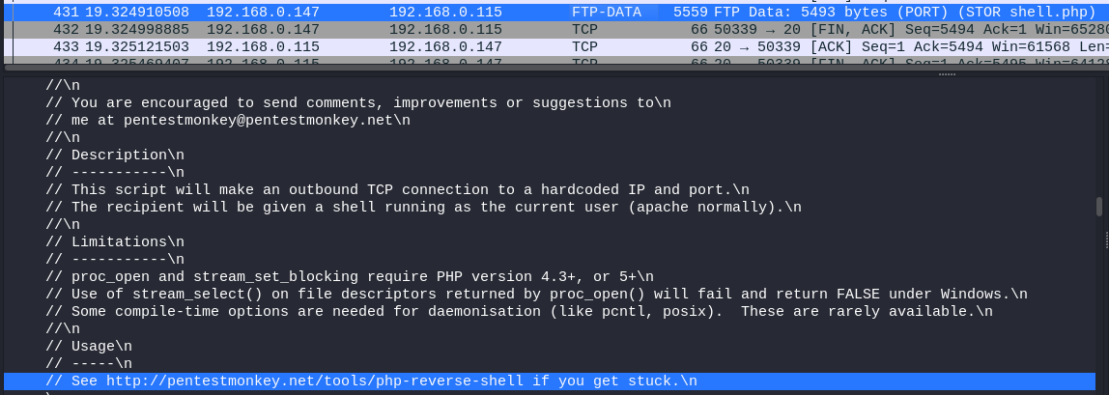
Task: Select the "// Limitations" line
Action: pyautogui.click(x=115, y=241)
